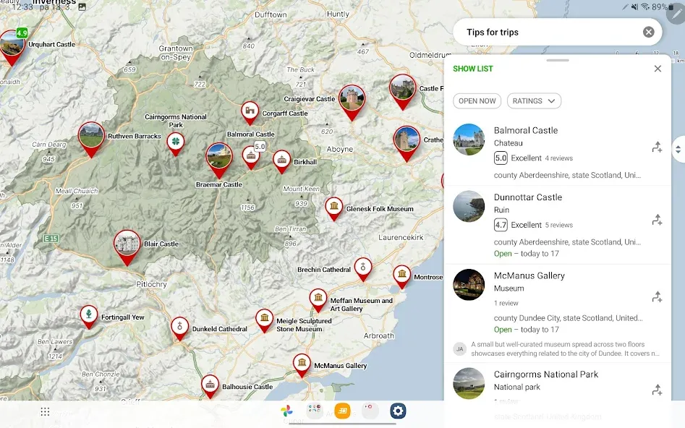Image resolution: width=685 pixels, height=428 pixels.
Task: Select Balmoral Castle list title
Action: (x=526, y=130)
